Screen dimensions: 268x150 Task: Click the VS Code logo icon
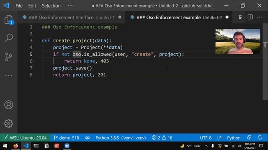coord(7,5)
